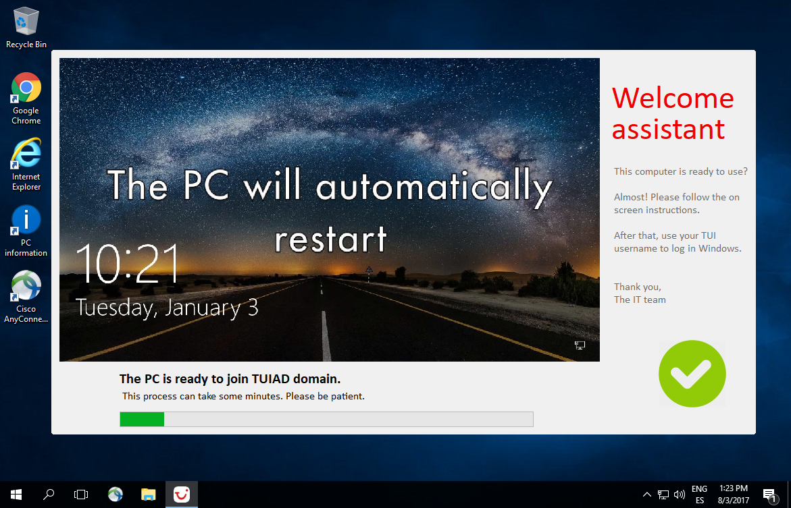This screenshot has height=508, width=791.
Task: Open File Explorer from the taskbar
Action: point(149,495)
